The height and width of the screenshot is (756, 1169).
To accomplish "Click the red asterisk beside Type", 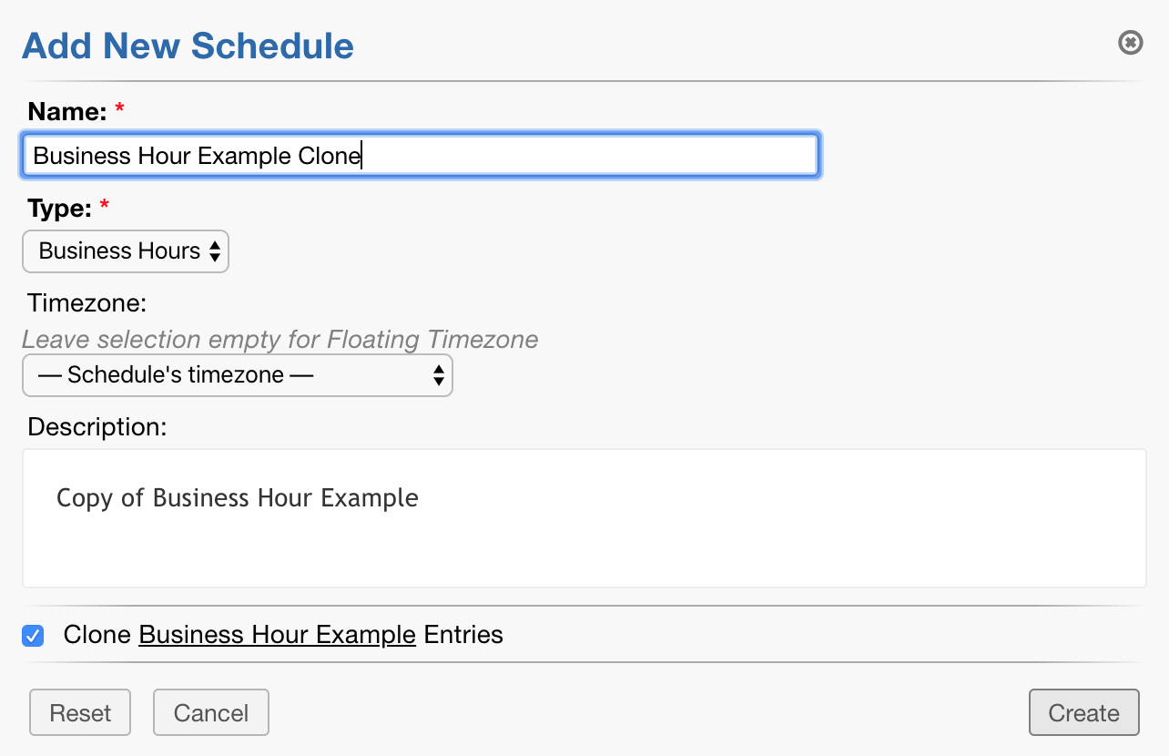I will (x=104, y=208).
